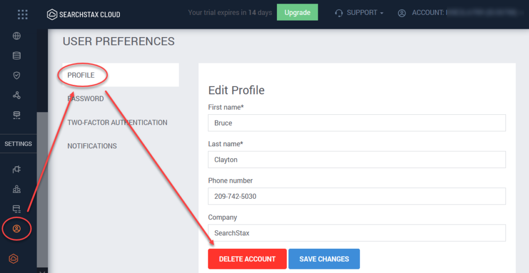This screenshot has height=273, width=529.
Task: Click the connected nodes sidebar icon
Action: pos(17,95)
